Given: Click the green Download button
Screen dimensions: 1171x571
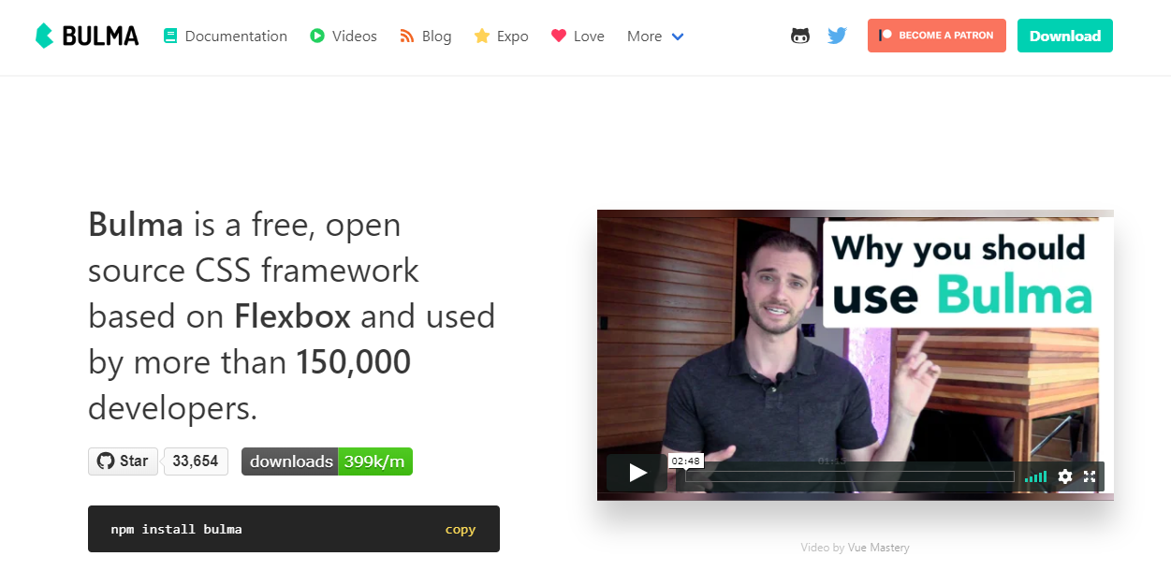Looking at the screenshot, I should (x=1065, y=36).
